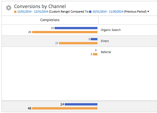Image resolution: width=157 pixels, height=113 pixels.
Task: Click the blue Direct bar showing 3
Action: coord(94,39)
